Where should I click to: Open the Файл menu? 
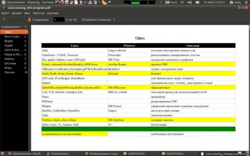[x=5, y=13]
